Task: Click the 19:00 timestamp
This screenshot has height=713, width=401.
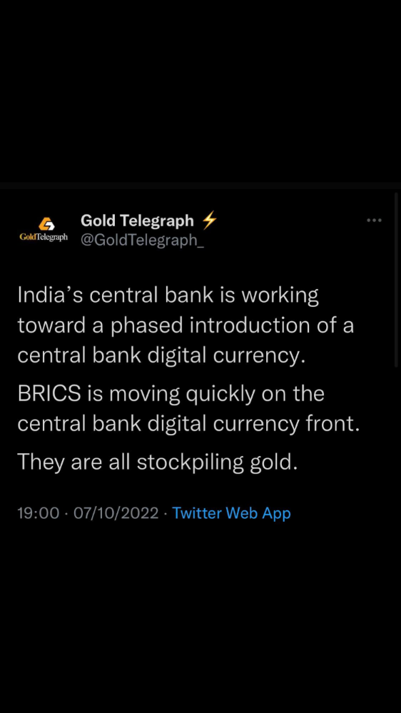Action: pos(39,513)
